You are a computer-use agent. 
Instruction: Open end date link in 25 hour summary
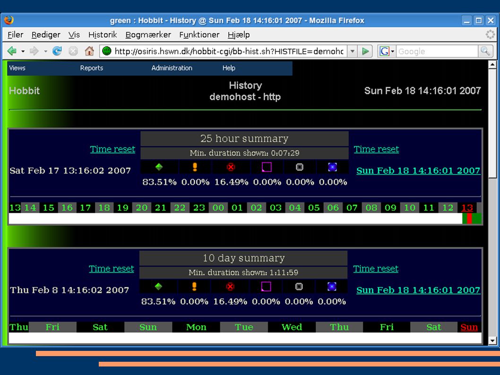pos(418,170)
